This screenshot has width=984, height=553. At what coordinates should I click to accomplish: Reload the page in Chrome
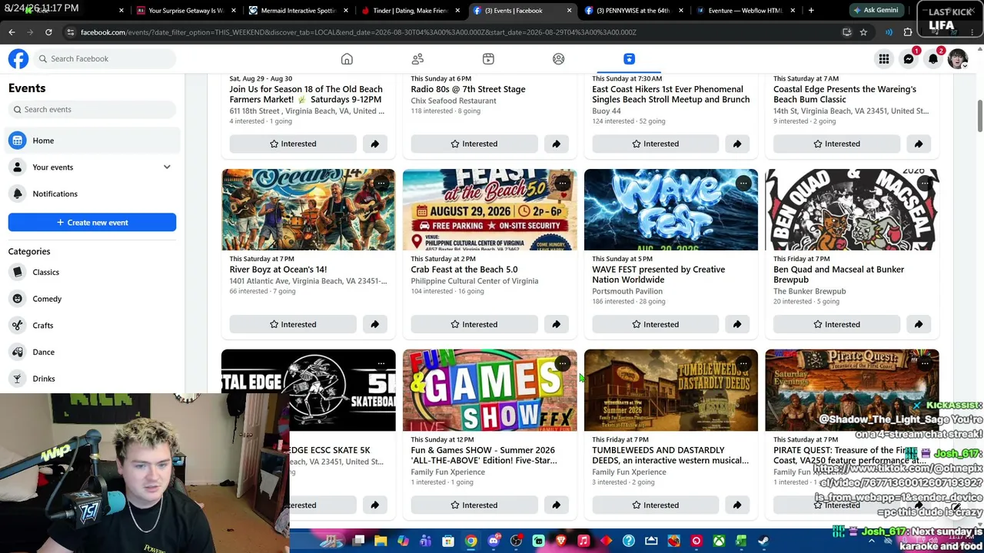[48, 32]
